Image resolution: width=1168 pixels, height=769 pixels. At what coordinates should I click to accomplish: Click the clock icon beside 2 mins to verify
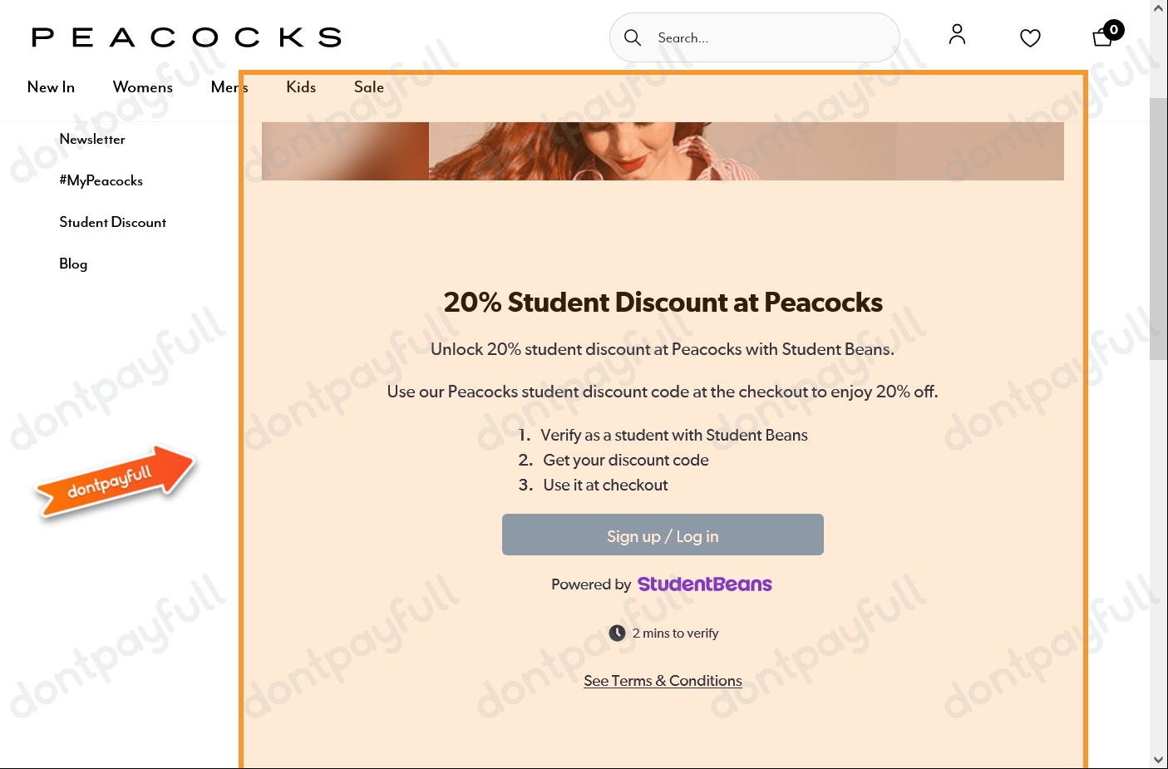[617, 633]
